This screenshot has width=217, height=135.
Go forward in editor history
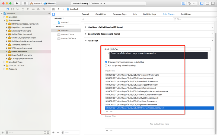click(x=63, y=9)
